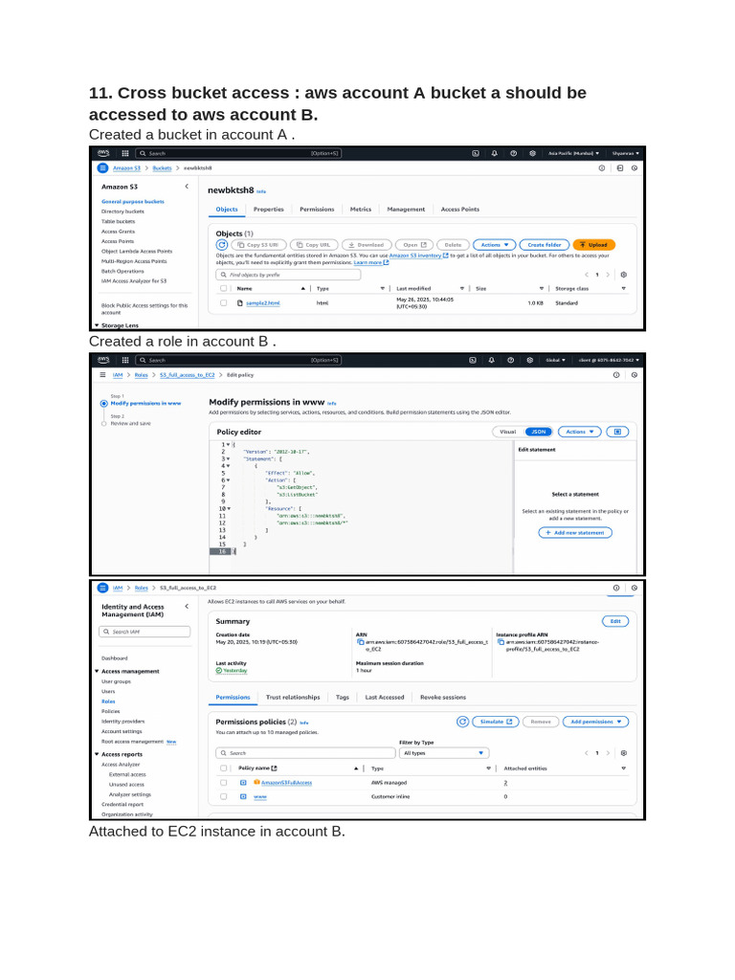Open the Revoke sessions tab
Viewport: 735px width, 980px height.
click(x=443, y=698)
